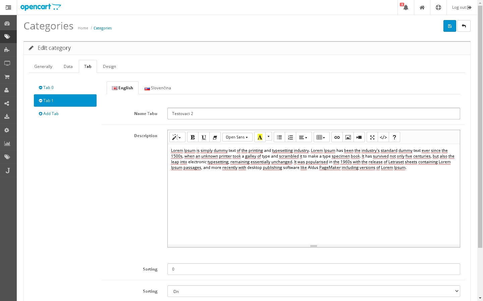Open the code view of the editor
The image size is (483, 301).
[x=383, y=137]
